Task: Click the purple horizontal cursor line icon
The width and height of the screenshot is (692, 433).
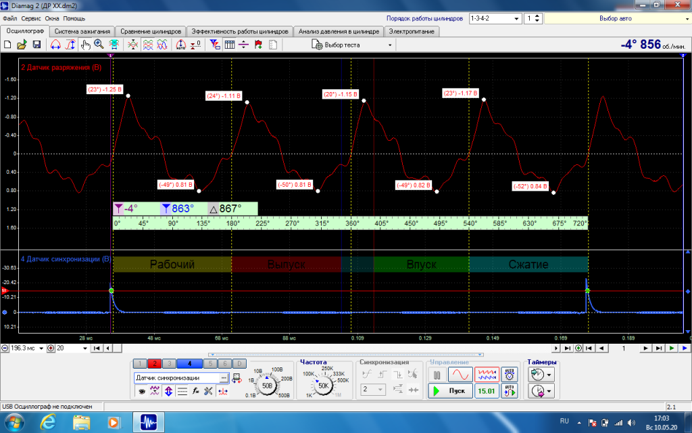Action: point(243,45)
